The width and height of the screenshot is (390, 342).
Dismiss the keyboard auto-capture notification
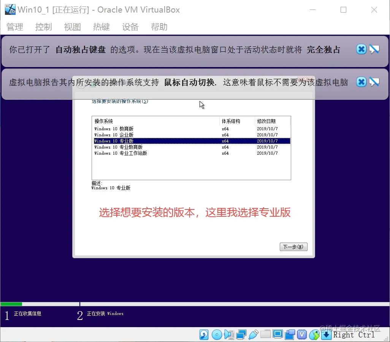361,49
